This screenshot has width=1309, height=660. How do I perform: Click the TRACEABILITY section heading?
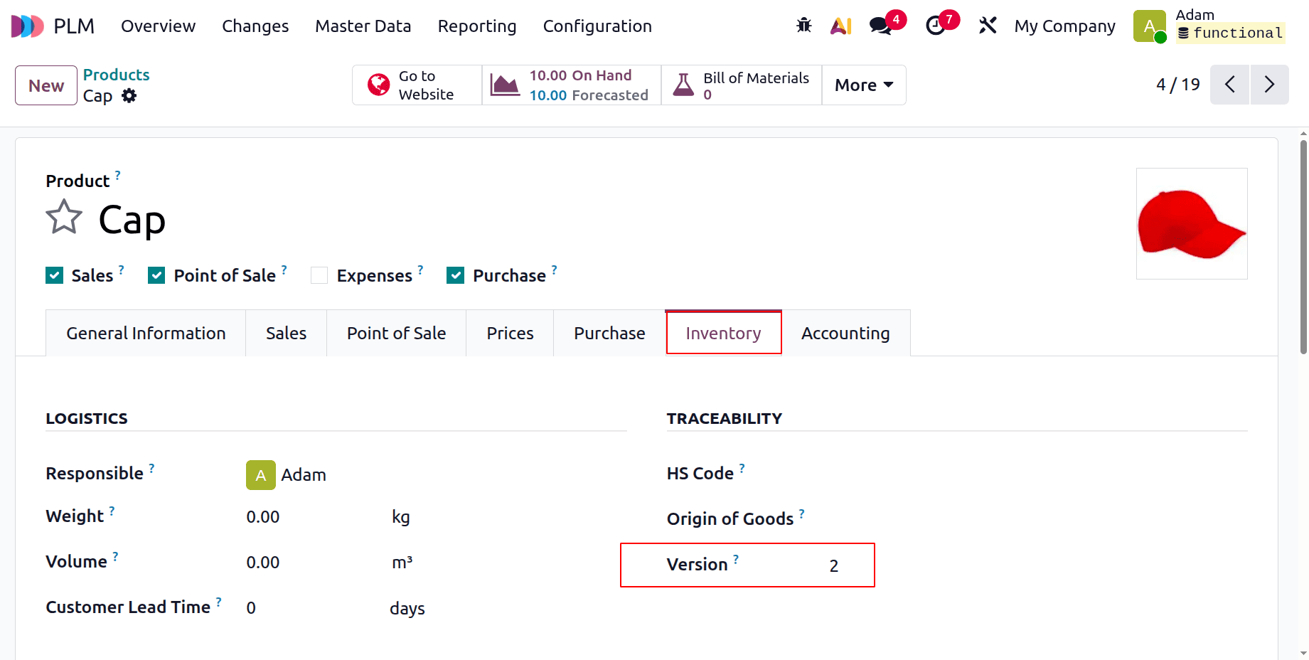click(x=724, y=418)
